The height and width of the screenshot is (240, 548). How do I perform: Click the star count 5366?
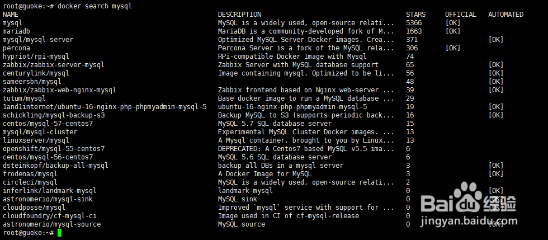coord(414,23)
